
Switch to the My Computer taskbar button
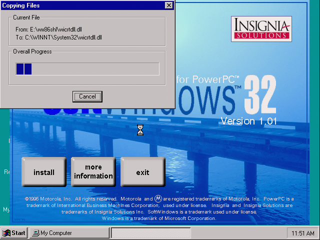(69, 233)
